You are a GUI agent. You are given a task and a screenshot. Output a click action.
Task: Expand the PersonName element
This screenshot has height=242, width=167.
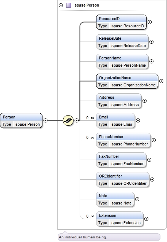coord(152,62)
